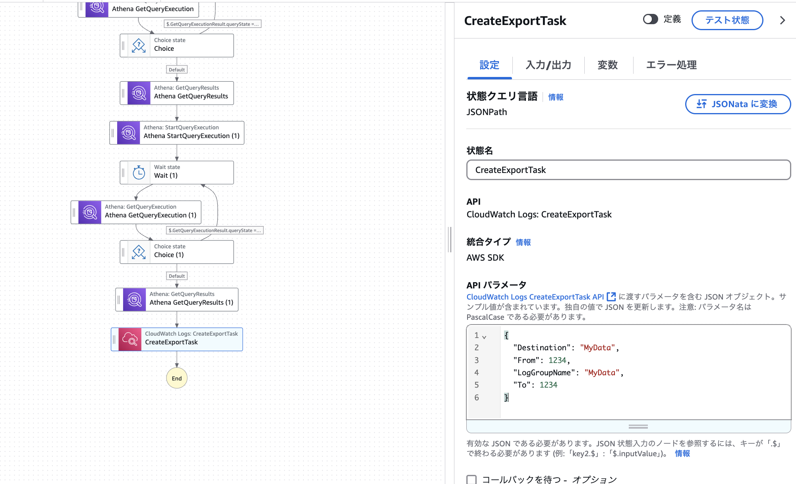796x484 pixels.
Task: Open the CloudWatch Logs CreateExportTask API link
Action: coord(535,297)
